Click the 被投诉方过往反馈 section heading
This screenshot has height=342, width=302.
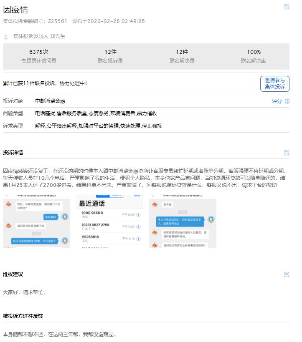[x=23, y=316]
